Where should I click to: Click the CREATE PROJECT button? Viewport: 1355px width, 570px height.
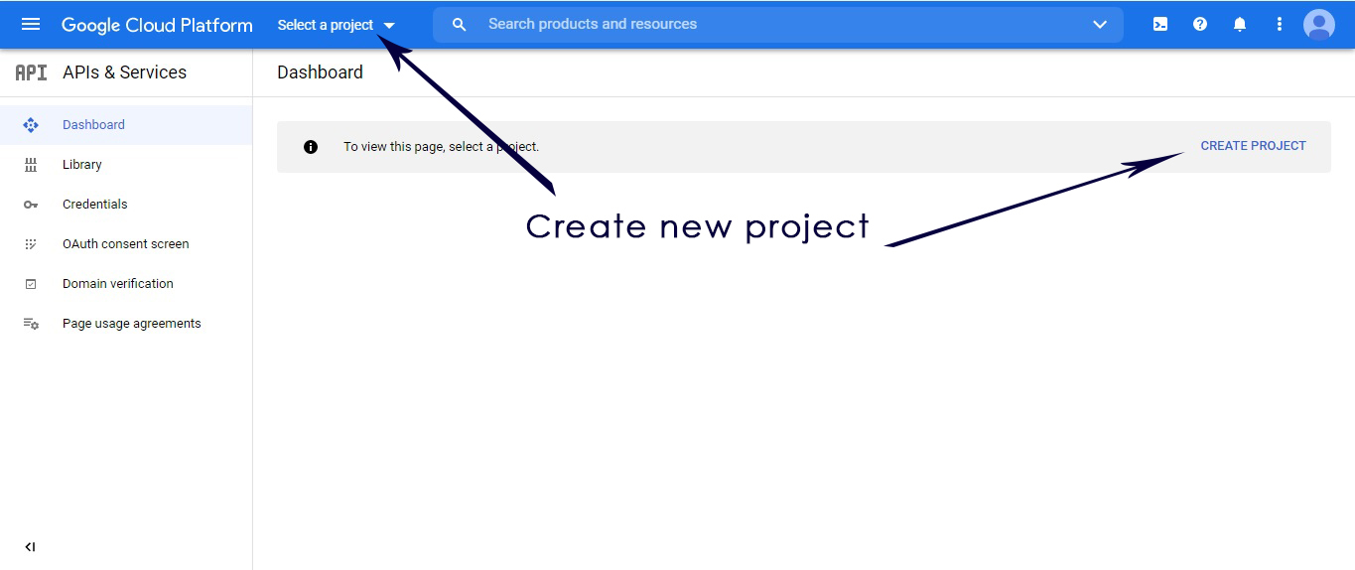coord(1253,146)
